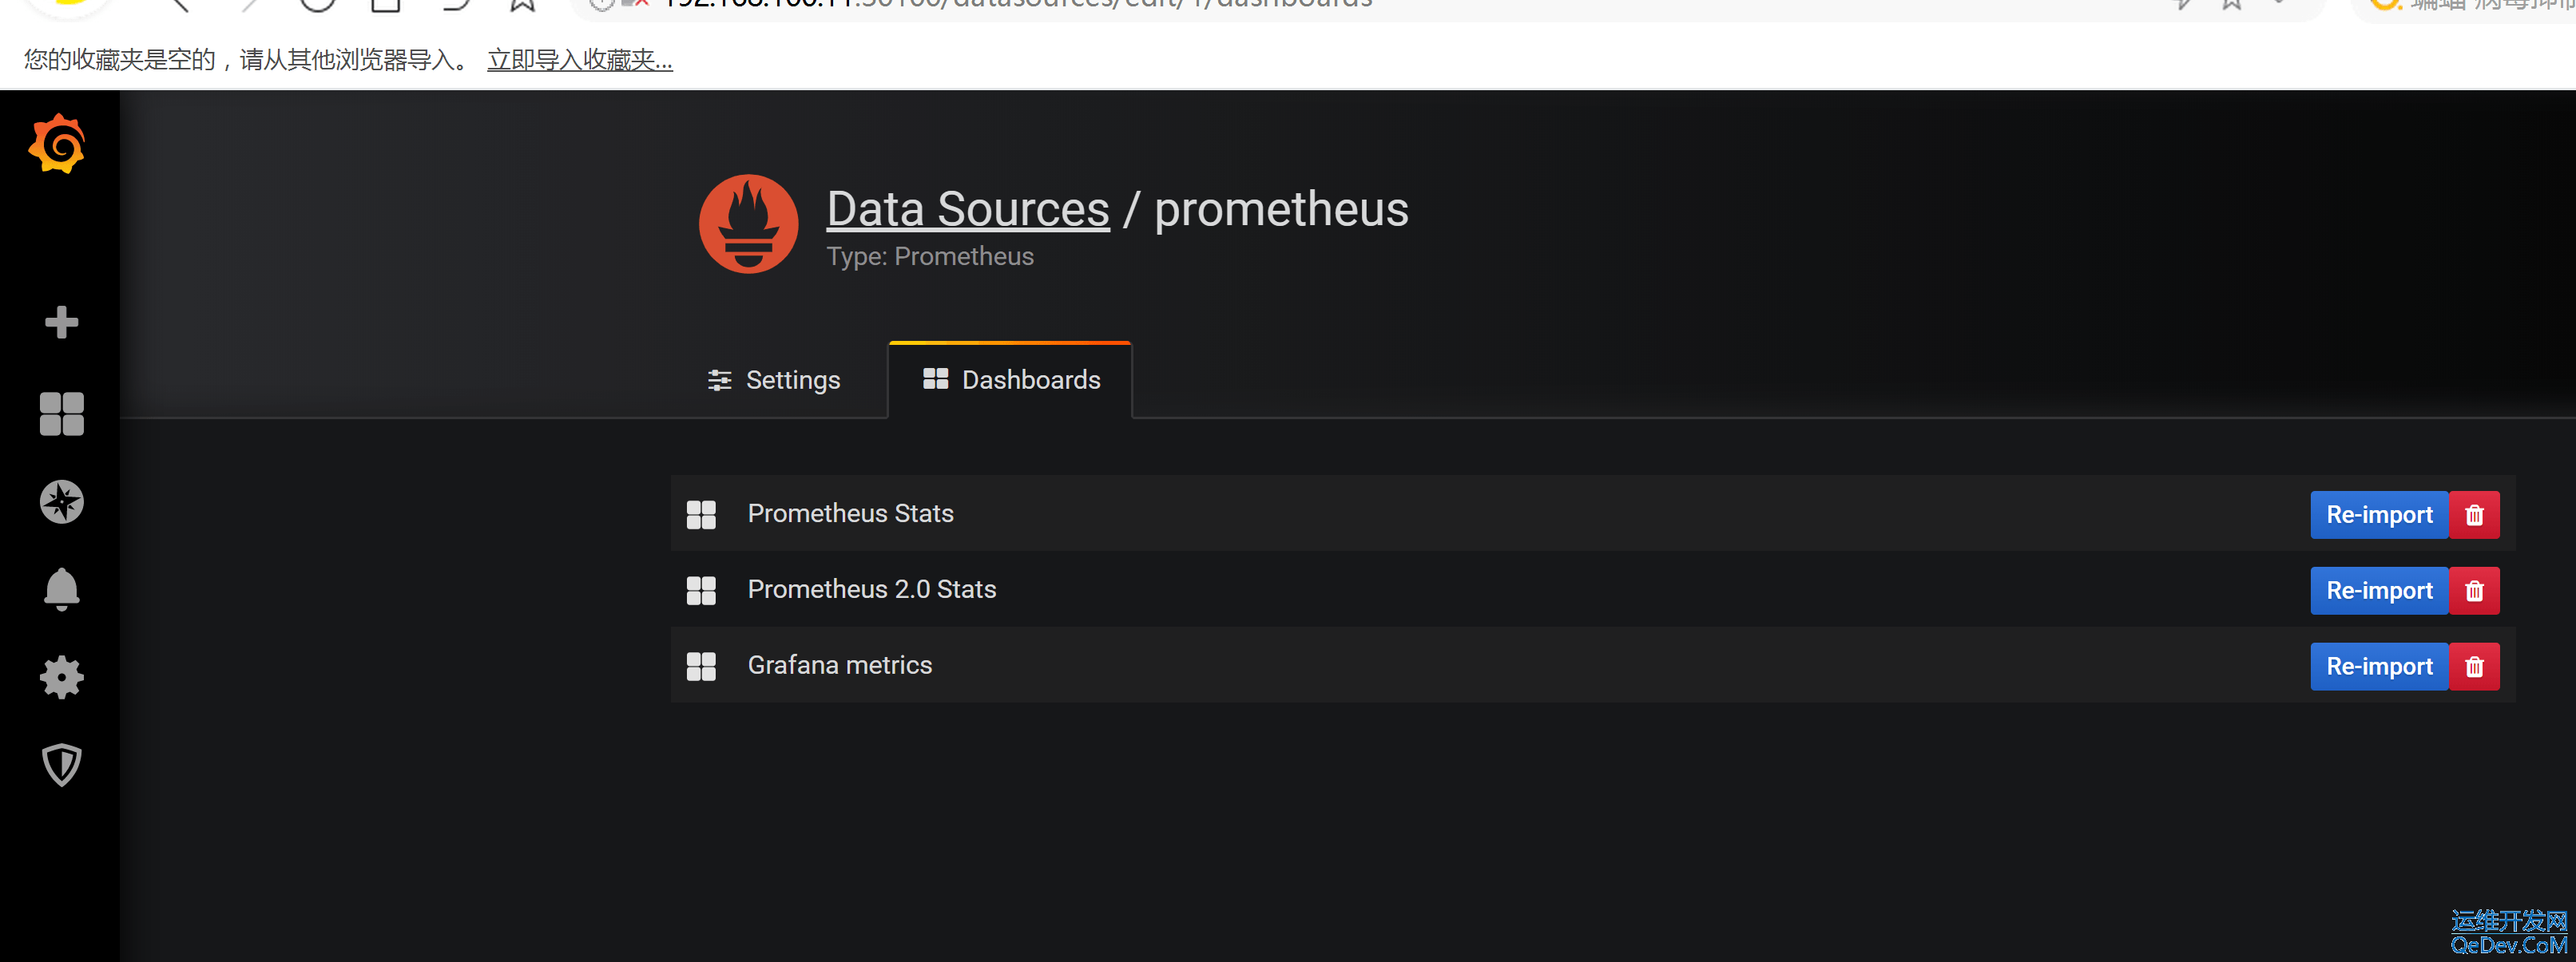Open the Alerting bell icon
Screen dimensions: 2576x962
(61, 588)
